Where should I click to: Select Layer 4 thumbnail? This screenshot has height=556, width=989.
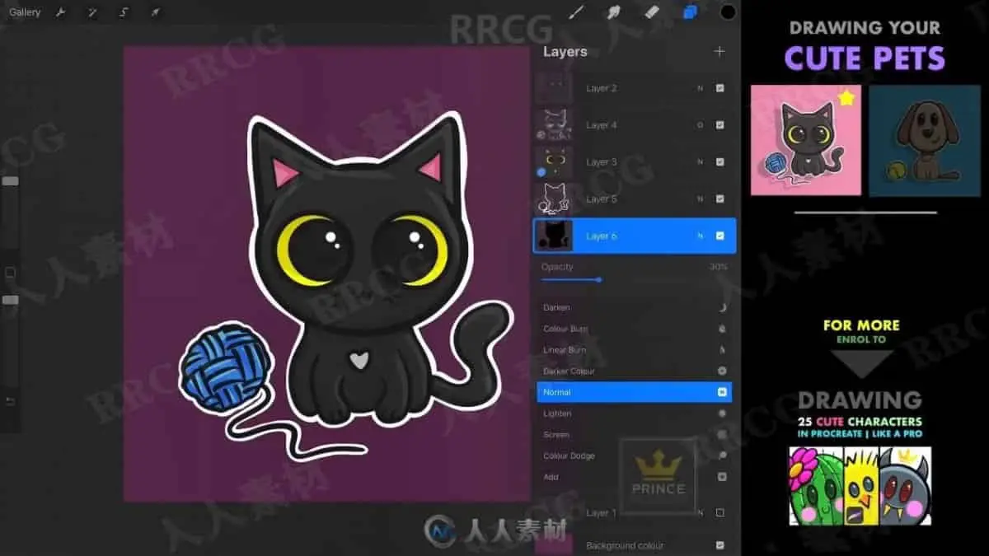click(554, 125)
